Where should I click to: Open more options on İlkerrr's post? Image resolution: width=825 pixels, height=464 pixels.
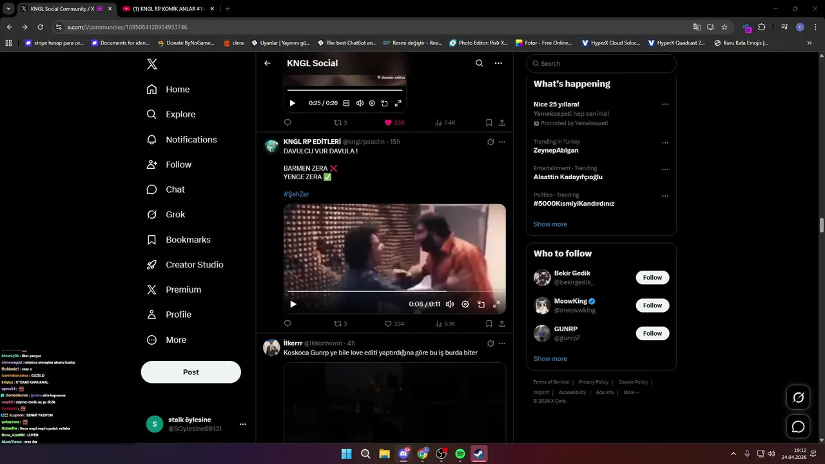tap(502, 343)
